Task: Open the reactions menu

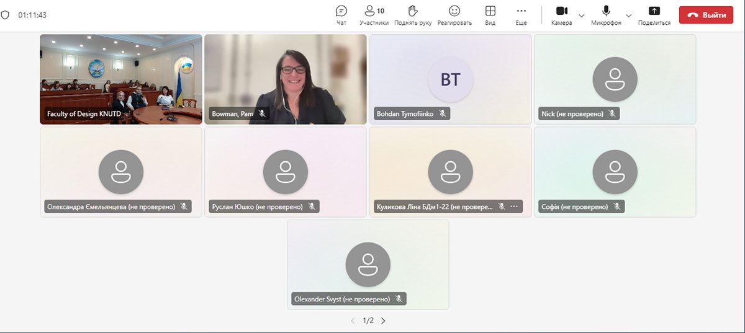Action: pos(454,15)
